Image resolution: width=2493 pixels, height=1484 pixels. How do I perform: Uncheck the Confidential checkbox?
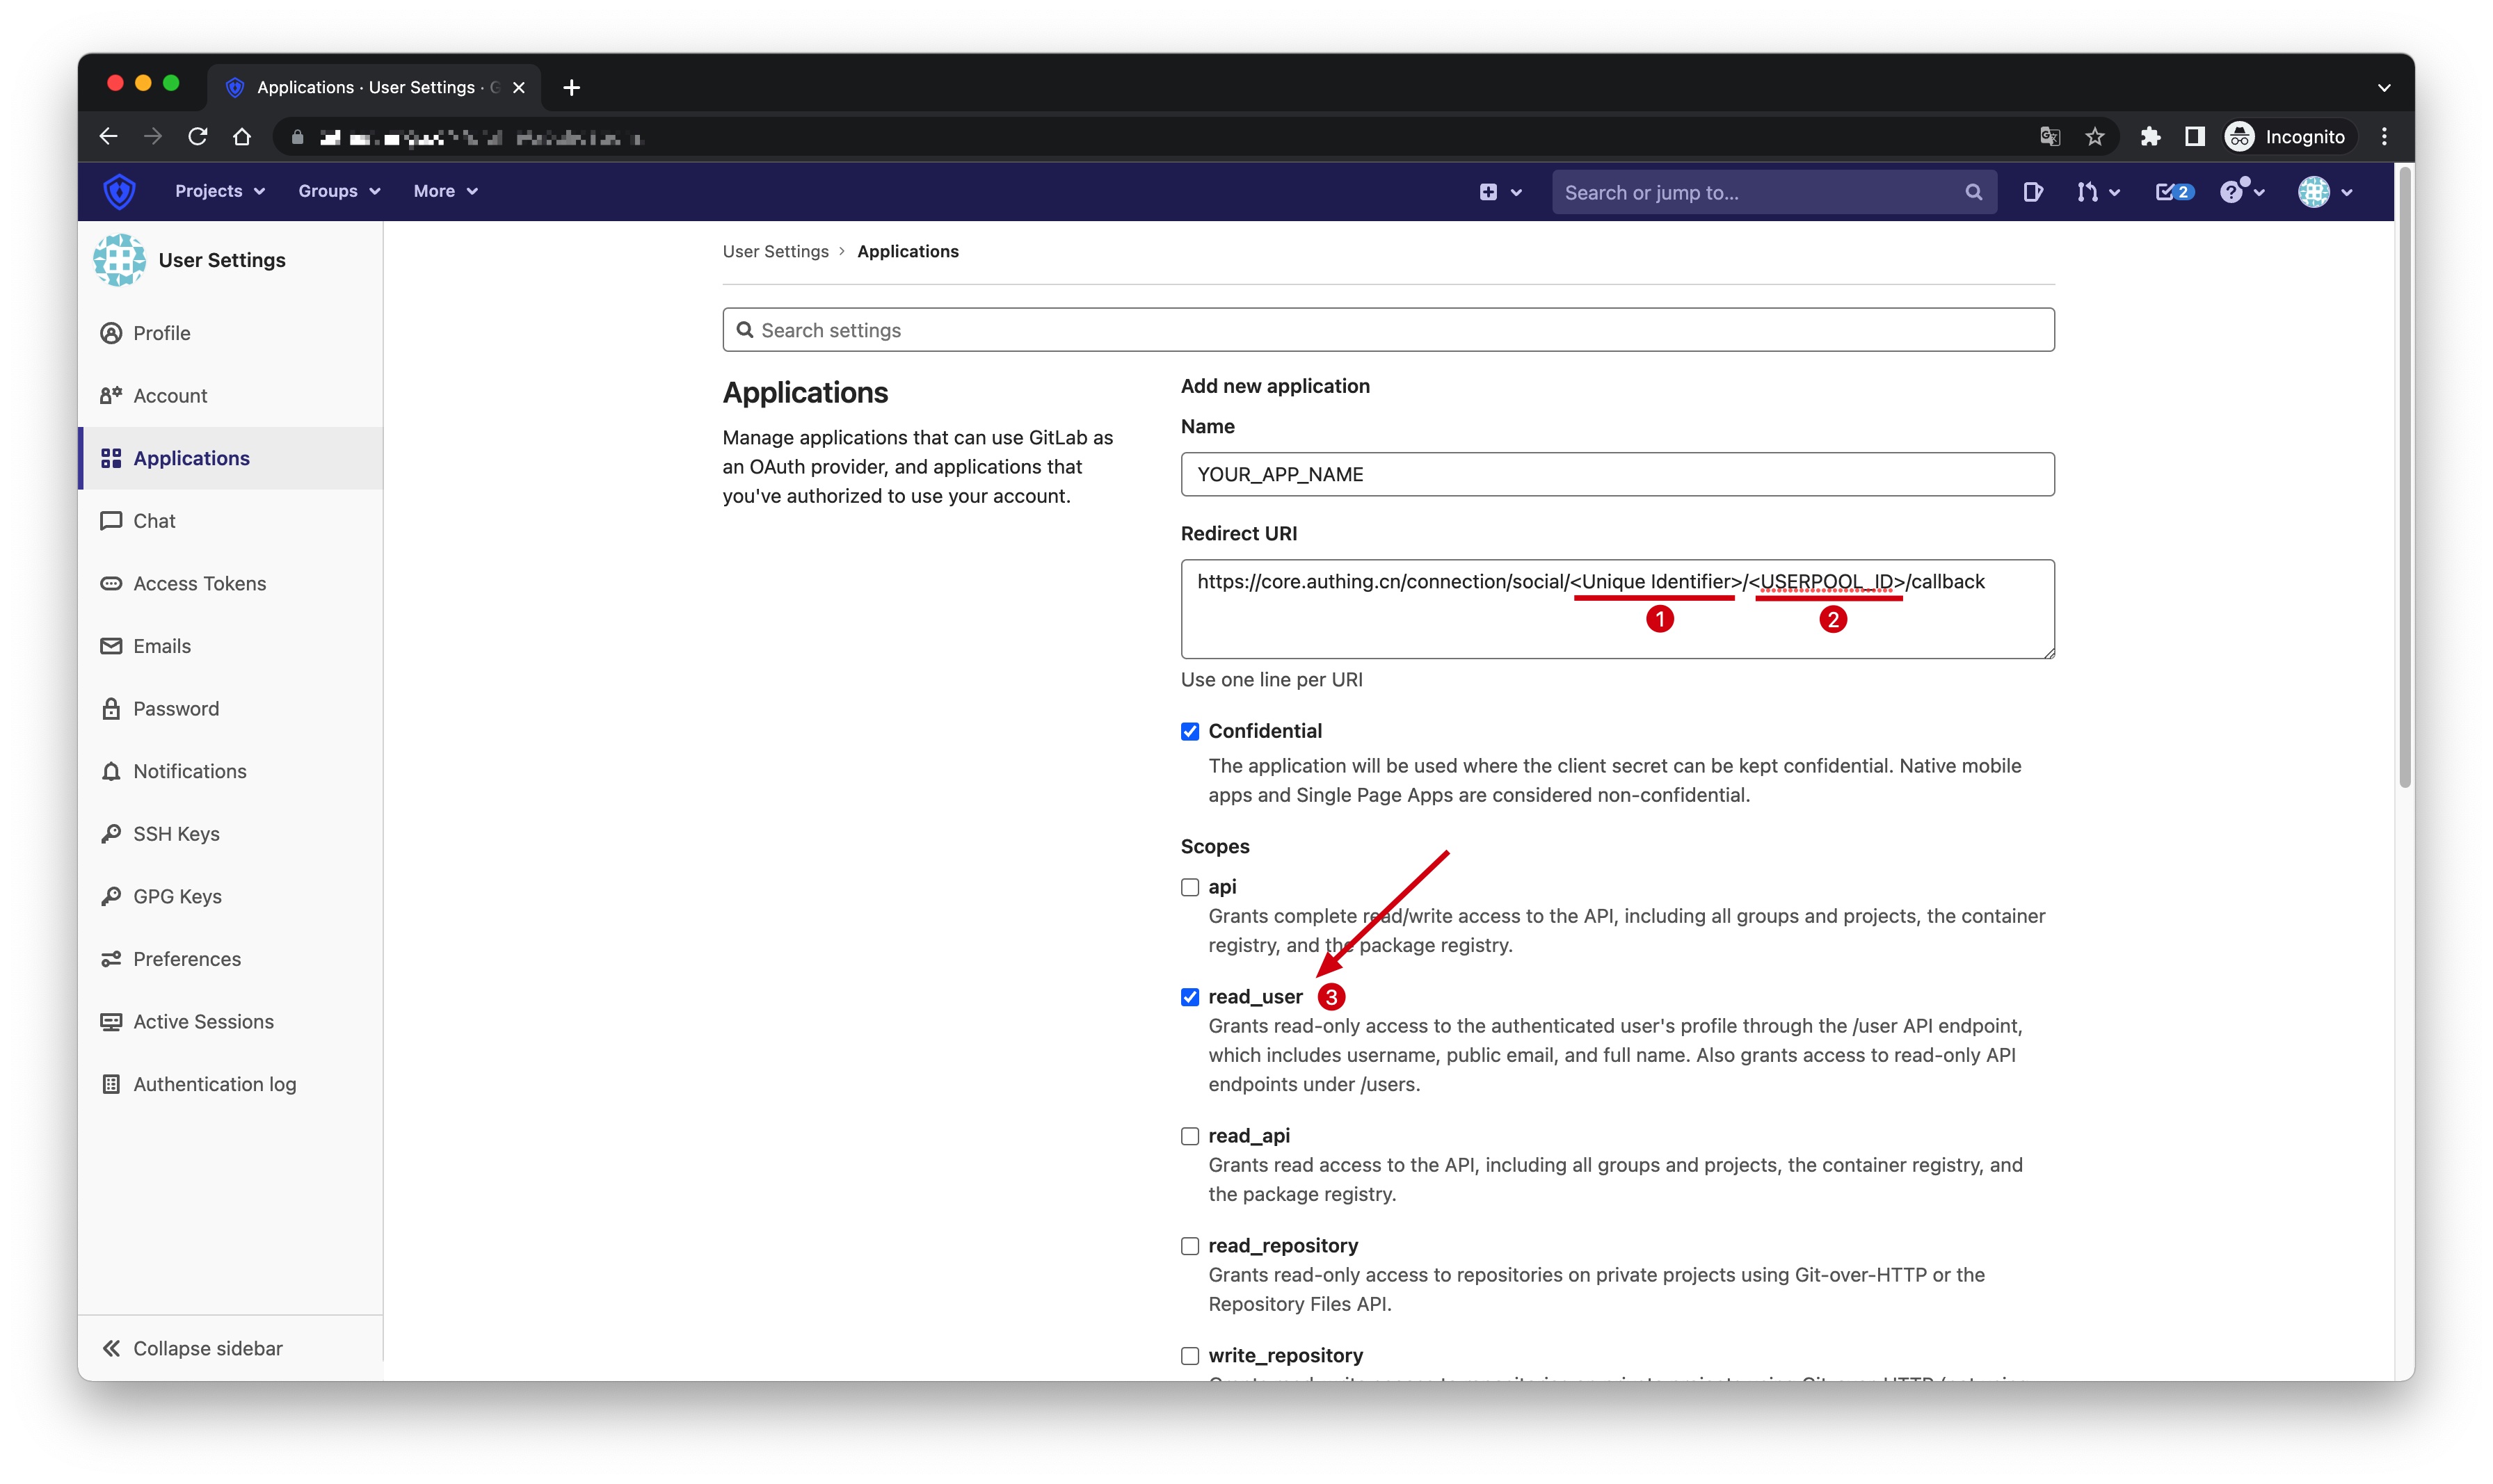[x=1189, y=731]
